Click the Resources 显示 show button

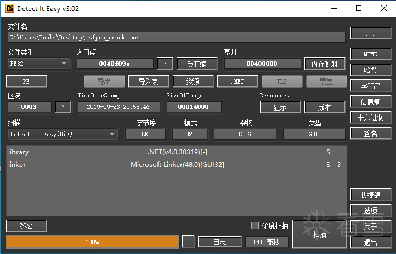pyautogui.click(x=280, y=107)
